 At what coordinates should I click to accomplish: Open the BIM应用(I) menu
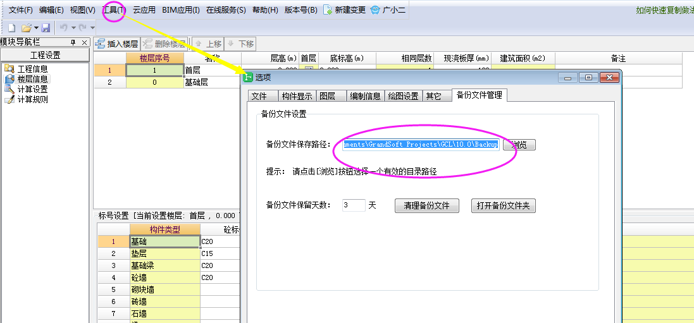[x=180, y=9]
